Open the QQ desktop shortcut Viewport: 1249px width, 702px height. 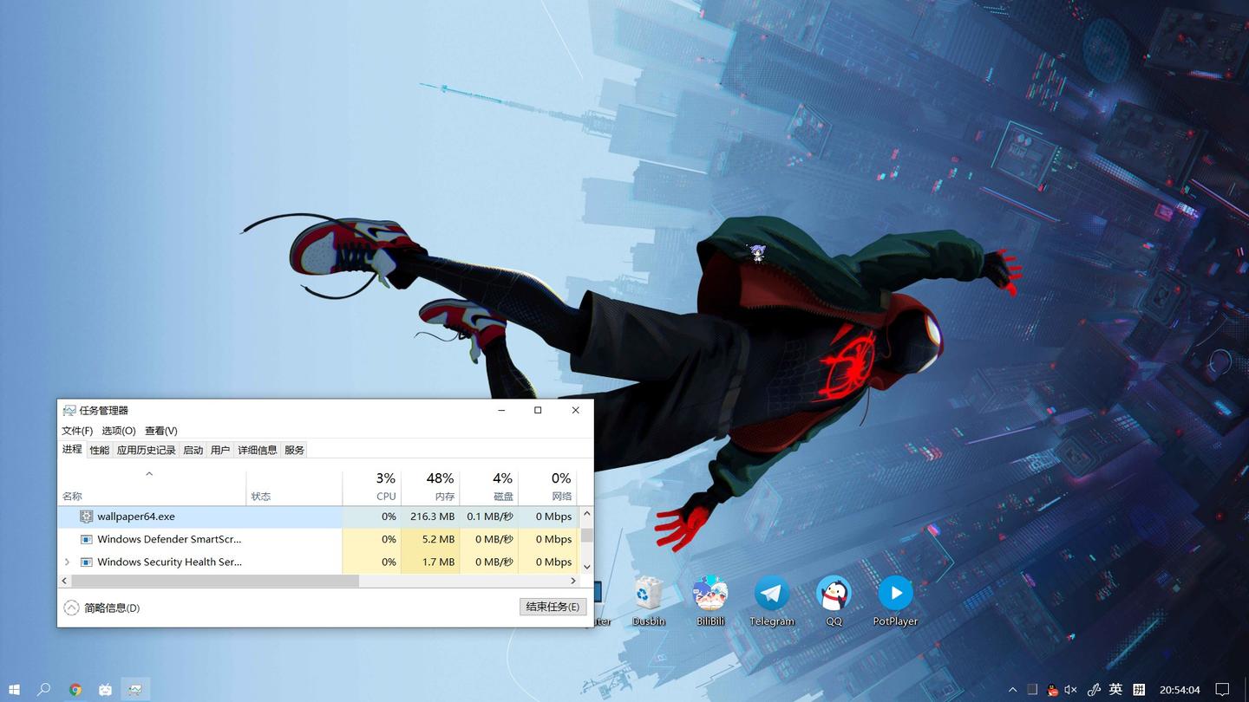point(834,600)
